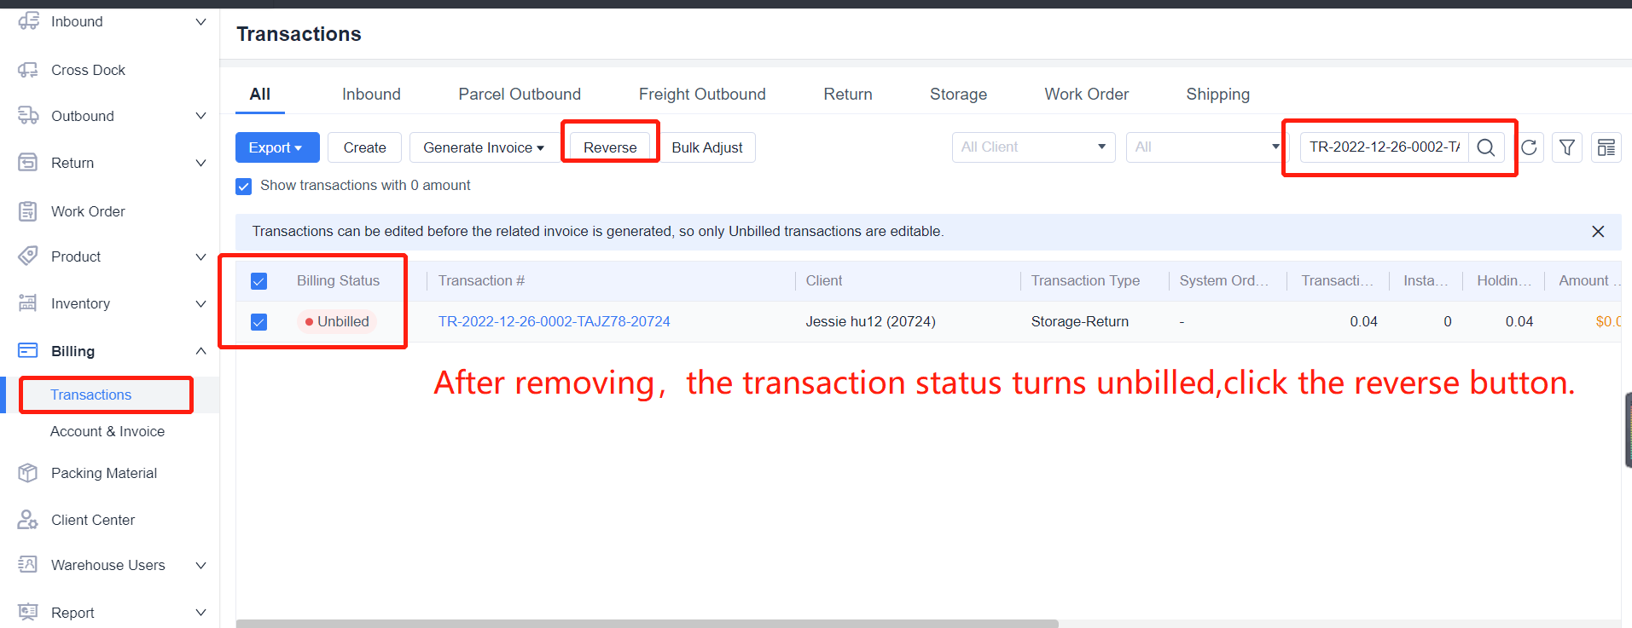
Task: Expand the Report sidebar menu chevron
Action: click(x=200, y=612)
